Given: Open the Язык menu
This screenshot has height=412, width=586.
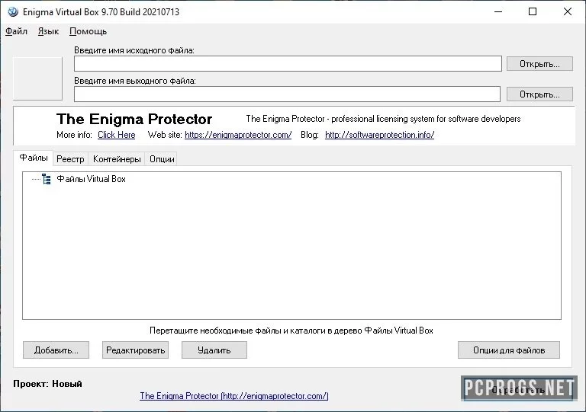Looking at the screenshot, I should [x=49, y=31].
